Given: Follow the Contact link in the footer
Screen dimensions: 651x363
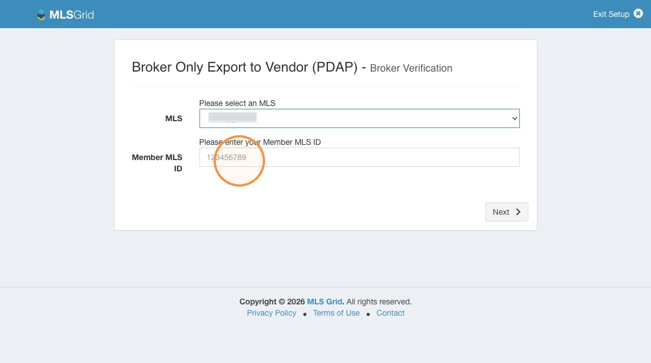Looking at the screenshot, I should click(390, 313).
